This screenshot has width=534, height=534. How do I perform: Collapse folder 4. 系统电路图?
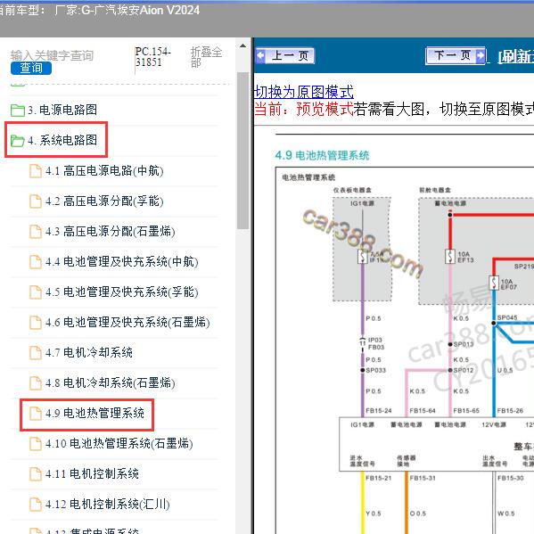[62, 140]
